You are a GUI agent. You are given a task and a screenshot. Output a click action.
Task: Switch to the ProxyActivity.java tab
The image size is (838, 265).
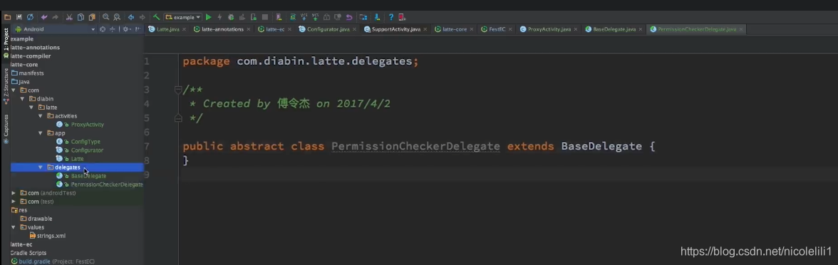pyautogui.click(x=549, y=29)
